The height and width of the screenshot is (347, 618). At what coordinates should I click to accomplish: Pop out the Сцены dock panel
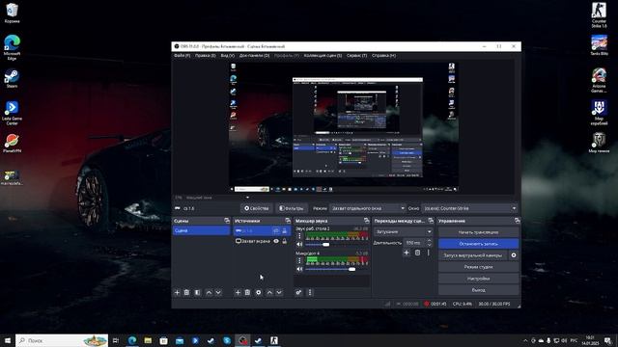227,221
